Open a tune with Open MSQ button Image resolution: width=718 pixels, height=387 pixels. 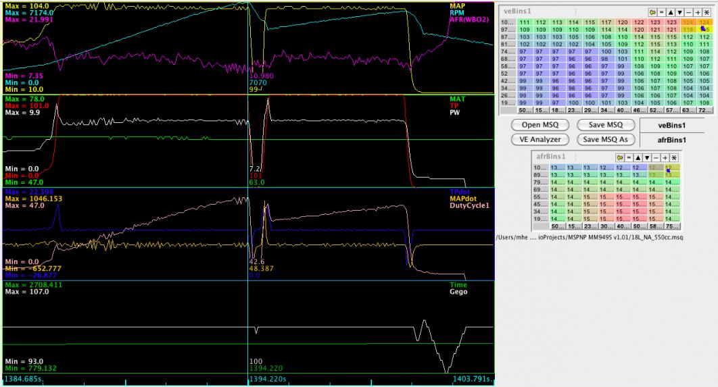click(x=539, y=125)
